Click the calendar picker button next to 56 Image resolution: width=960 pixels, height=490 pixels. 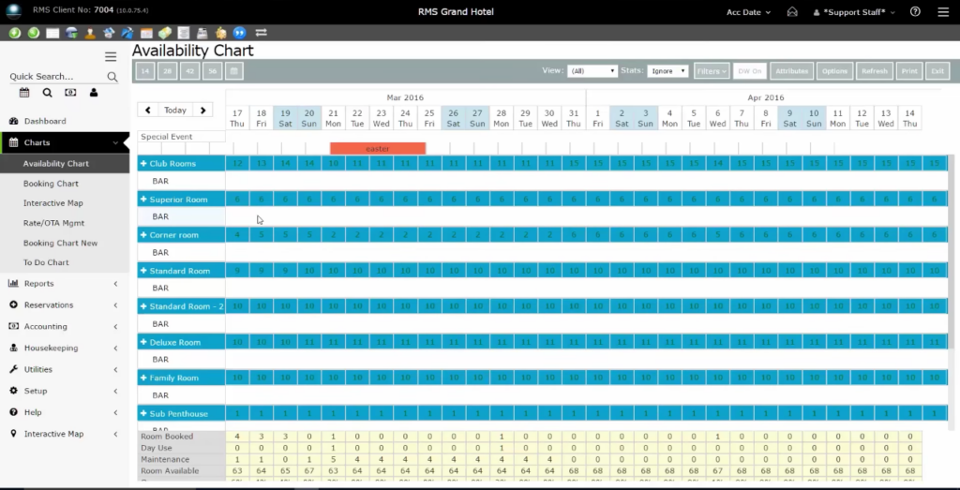[233, 71]
